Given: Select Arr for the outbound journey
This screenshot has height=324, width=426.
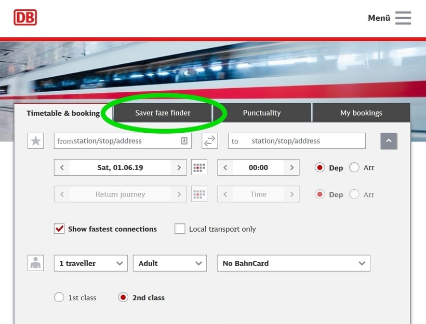Looking at the screenshot, I should tap(354, 167).
